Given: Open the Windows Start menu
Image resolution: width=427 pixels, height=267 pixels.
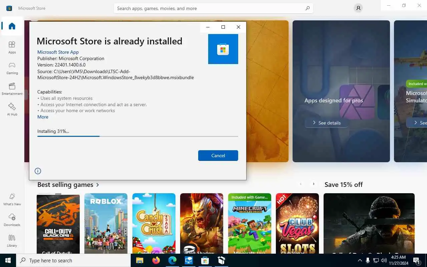Looking at the screenshot, I should tap(8, 260).
